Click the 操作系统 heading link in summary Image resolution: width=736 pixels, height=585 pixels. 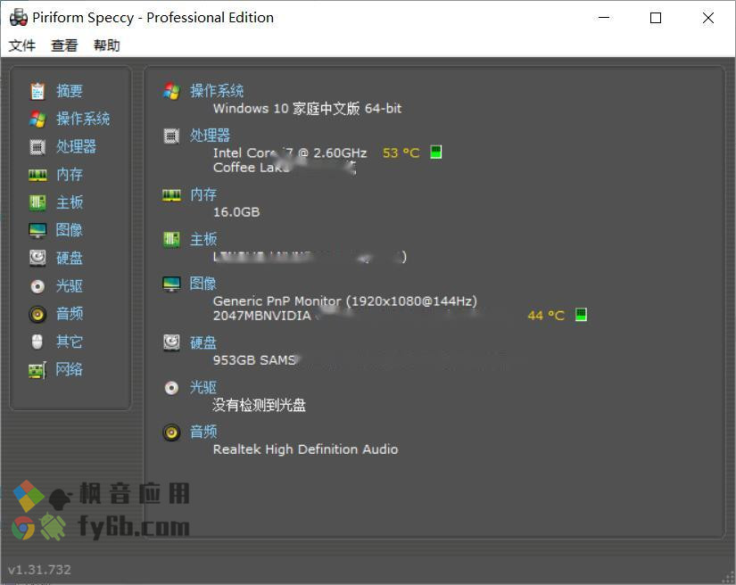217,91
